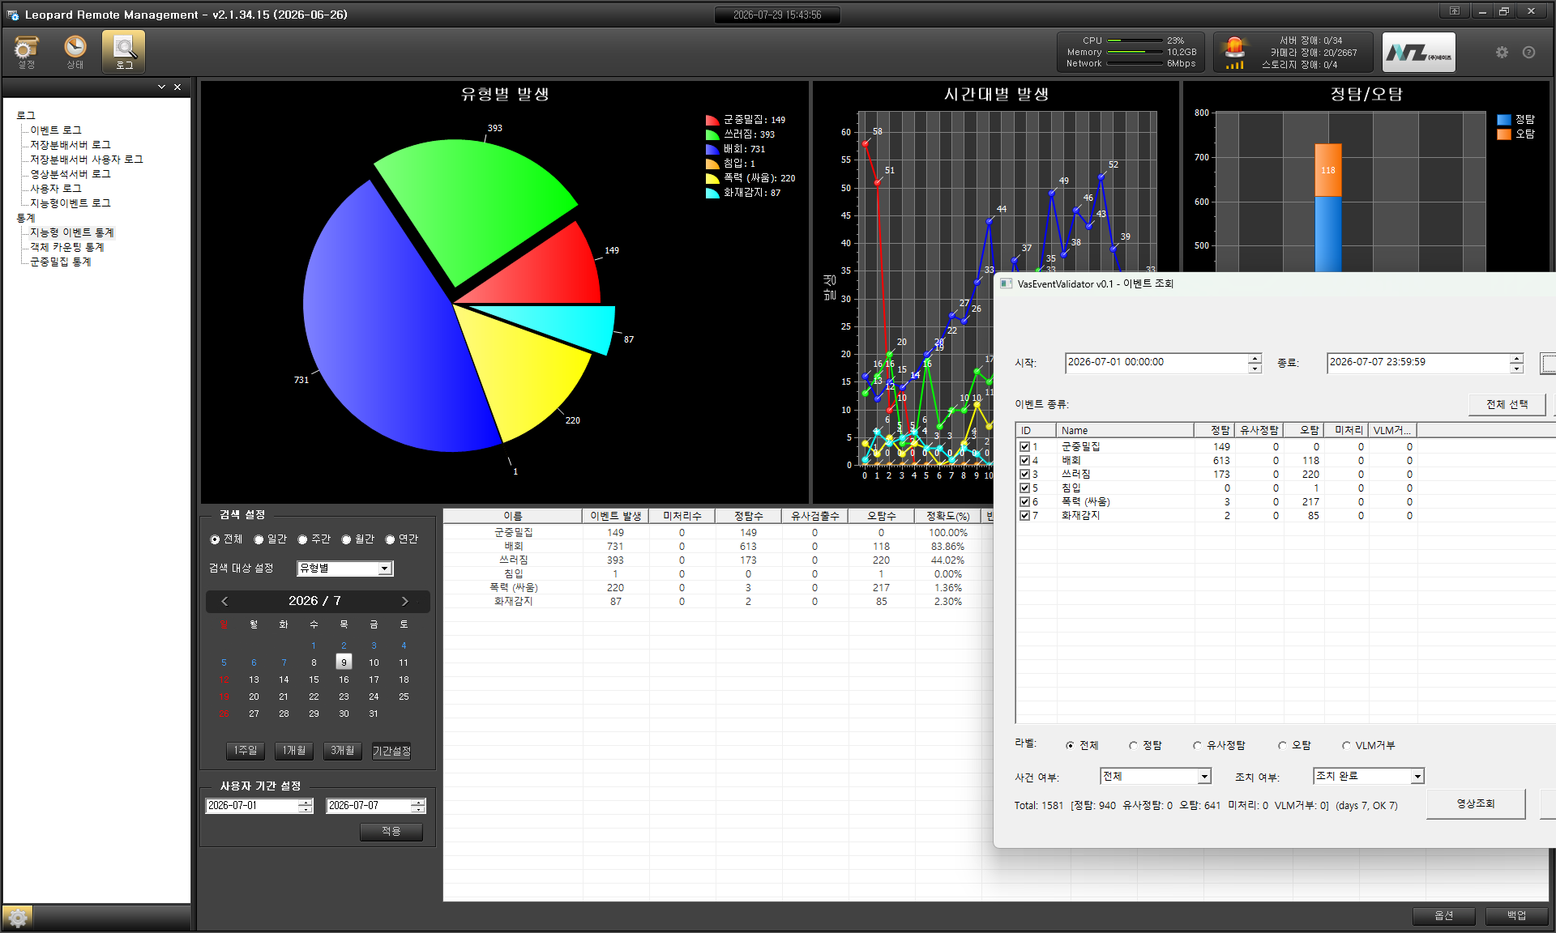Click the orange 오탐 legend swatch
This screenshot has height=933, width=1556.
1504,134
